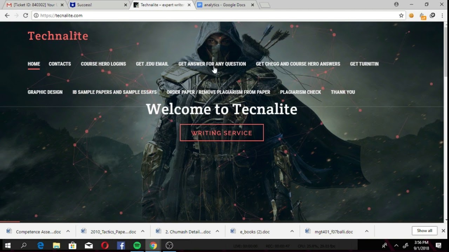Launch Microsoft Edge from taskbar
This screenshot has width=449, height=252.
point(40,245)
